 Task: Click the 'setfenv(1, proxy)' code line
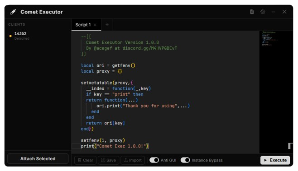click(103, 140)
